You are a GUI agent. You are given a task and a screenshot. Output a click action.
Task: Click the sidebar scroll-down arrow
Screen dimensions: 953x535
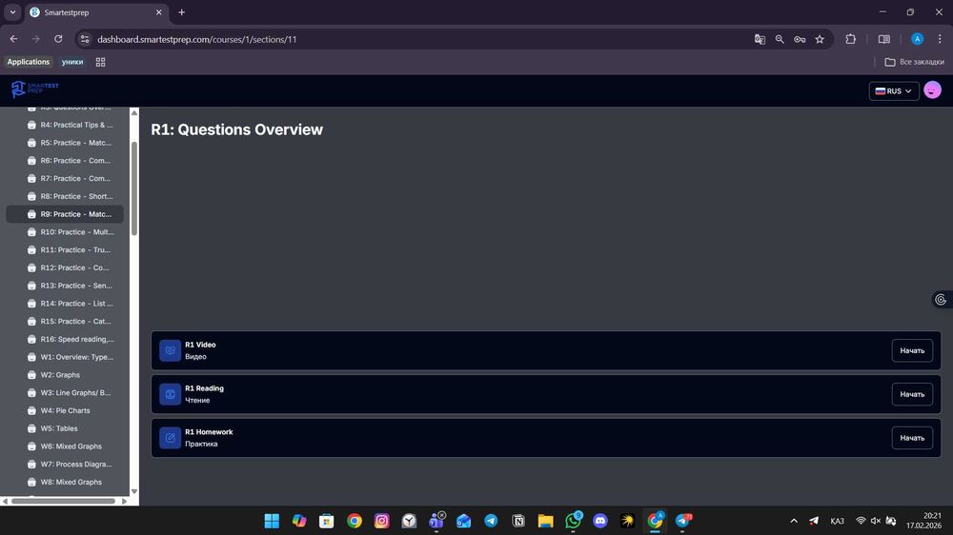click(x=134, y=491)
